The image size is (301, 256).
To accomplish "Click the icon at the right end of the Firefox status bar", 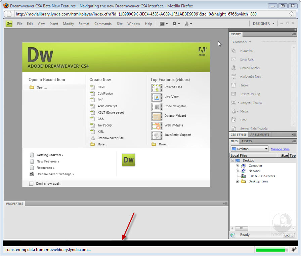I will pyautogui.click(x=294, y=250).
